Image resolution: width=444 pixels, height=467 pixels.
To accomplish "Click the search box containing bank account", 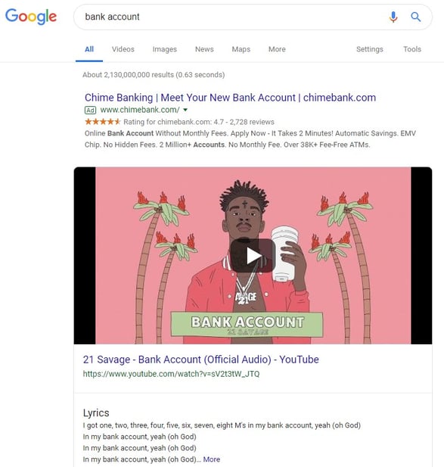I will 253,17.
